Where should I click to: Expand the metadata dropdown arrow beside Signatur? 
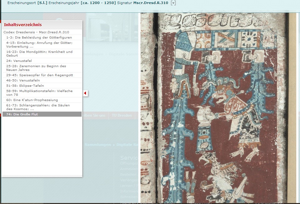173,3
